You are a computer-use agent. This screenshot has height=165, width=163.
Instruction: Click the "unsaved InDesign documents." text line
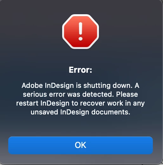click(81, 112)
